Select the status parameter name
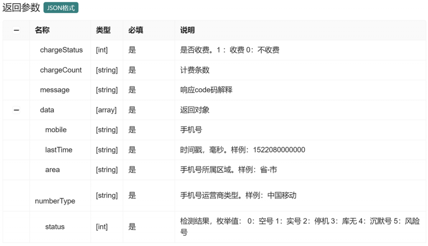The height and width of the screenshot is (246, 428). [x=55, y=227]
